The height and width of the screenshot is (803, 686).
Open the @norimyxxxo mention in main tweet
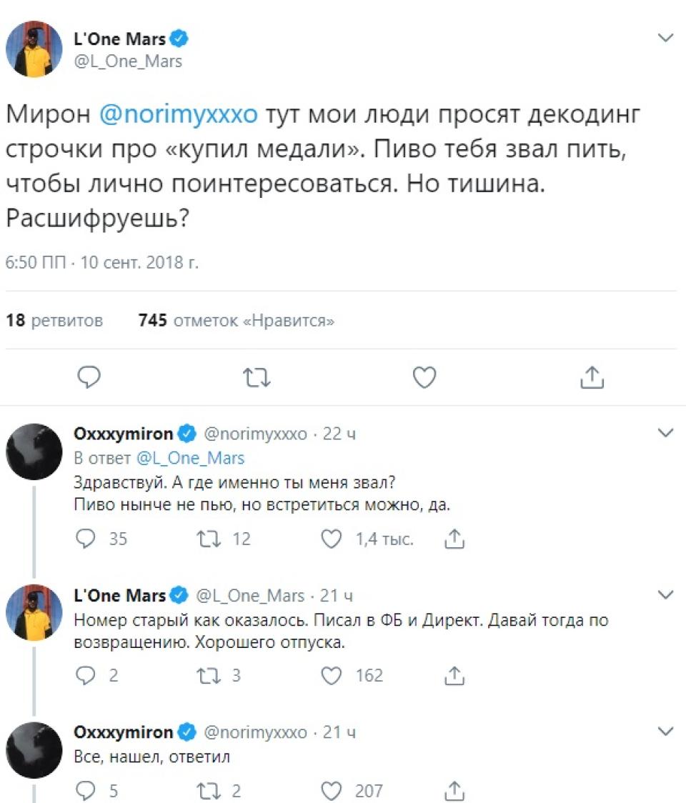click(x=178, y=114)
